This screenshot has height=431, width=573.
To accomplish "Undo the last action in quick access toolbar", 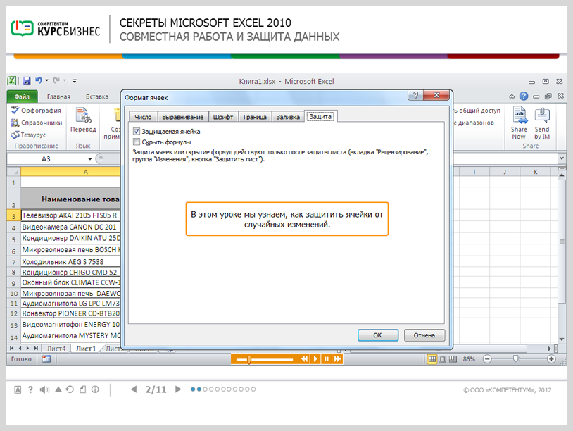I will point(39,80).
